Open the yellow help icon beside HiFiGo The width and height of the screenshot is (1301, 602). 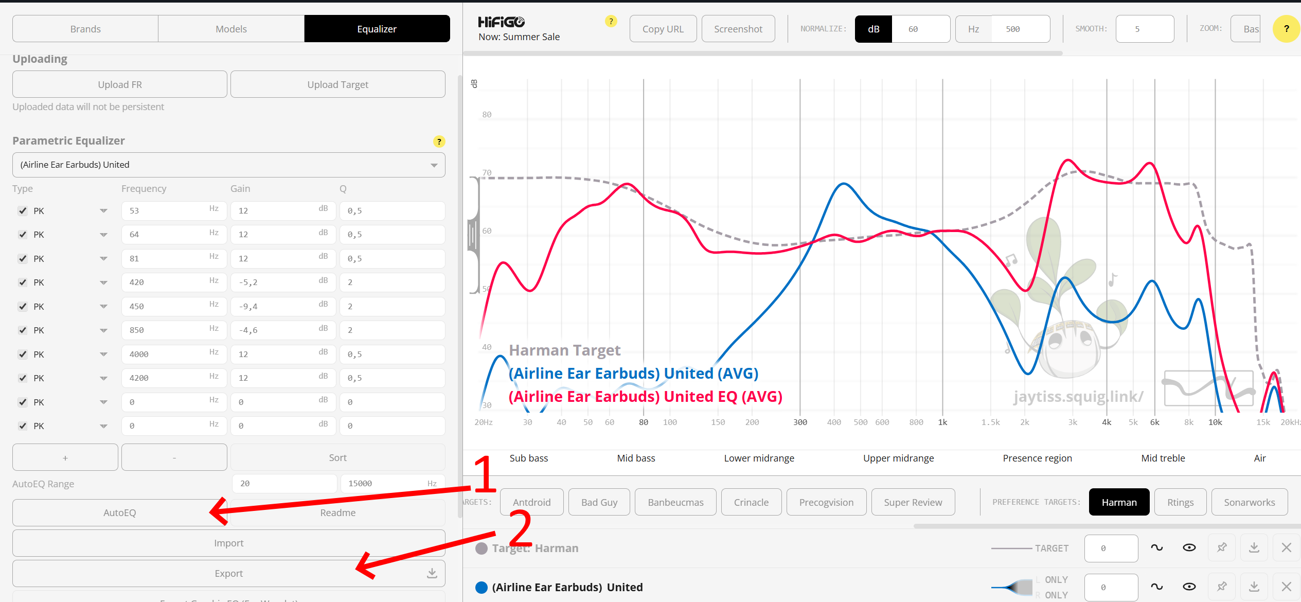click(611, 21)
